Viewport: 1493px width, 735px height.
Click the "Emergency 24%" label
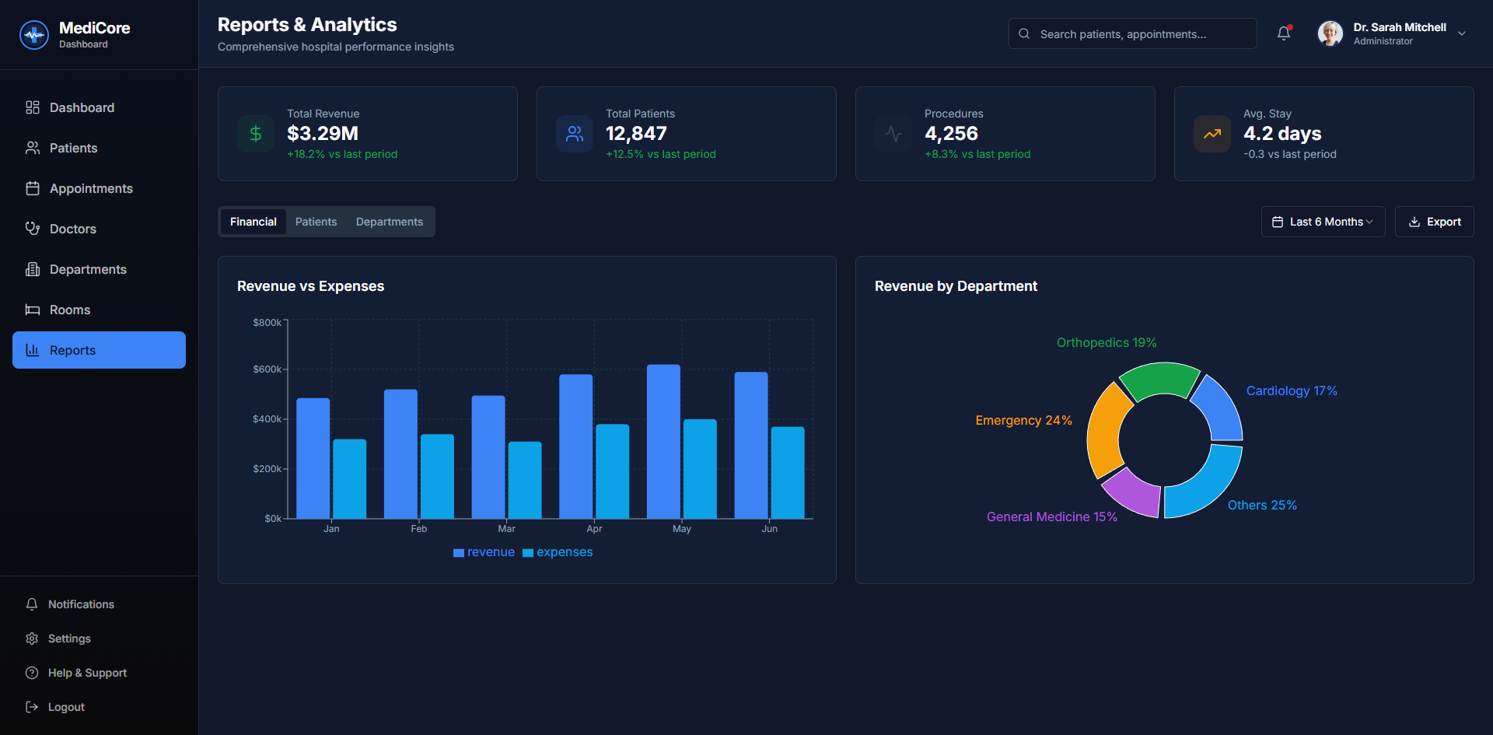[x=1023, y=420]
